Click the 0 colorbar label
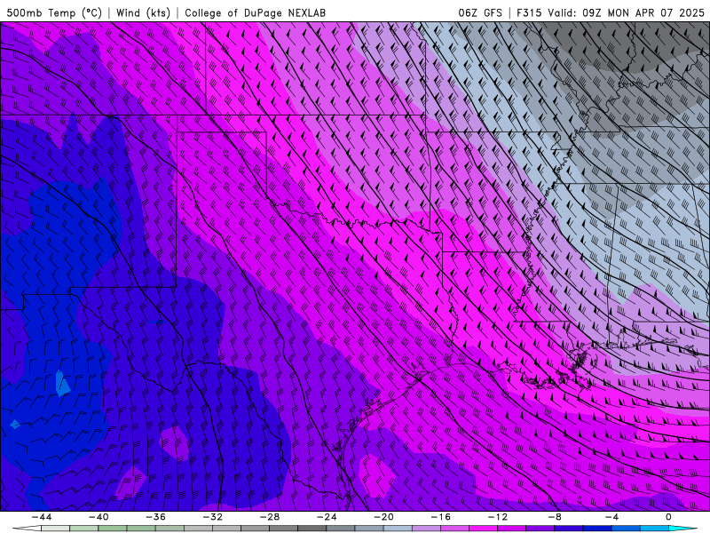Screen dimensions: 710x533 (669, 517)
